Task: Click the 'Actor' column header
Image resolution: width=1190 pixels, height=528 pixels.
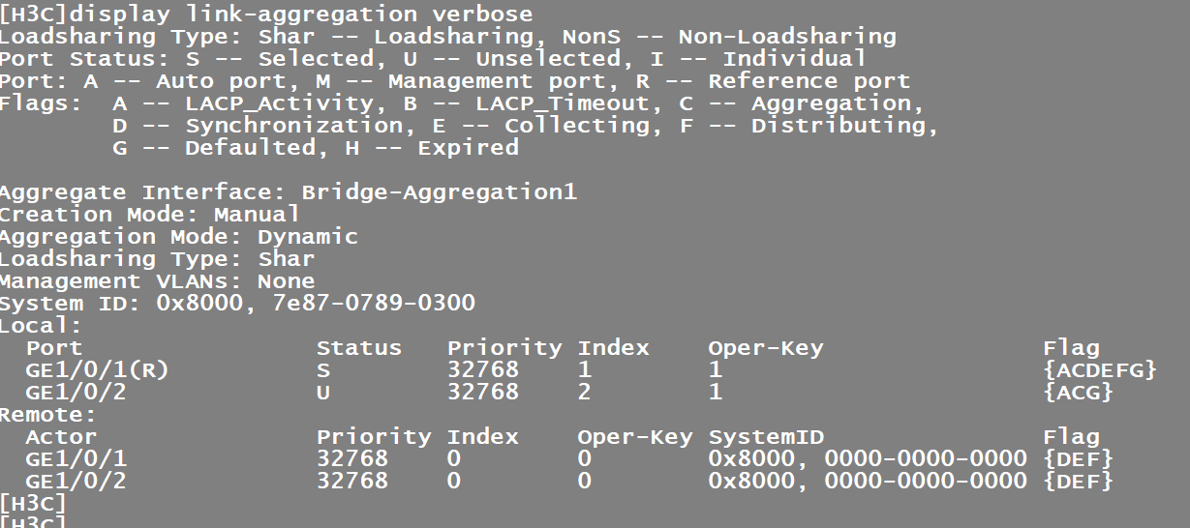Action: point(61,437)
